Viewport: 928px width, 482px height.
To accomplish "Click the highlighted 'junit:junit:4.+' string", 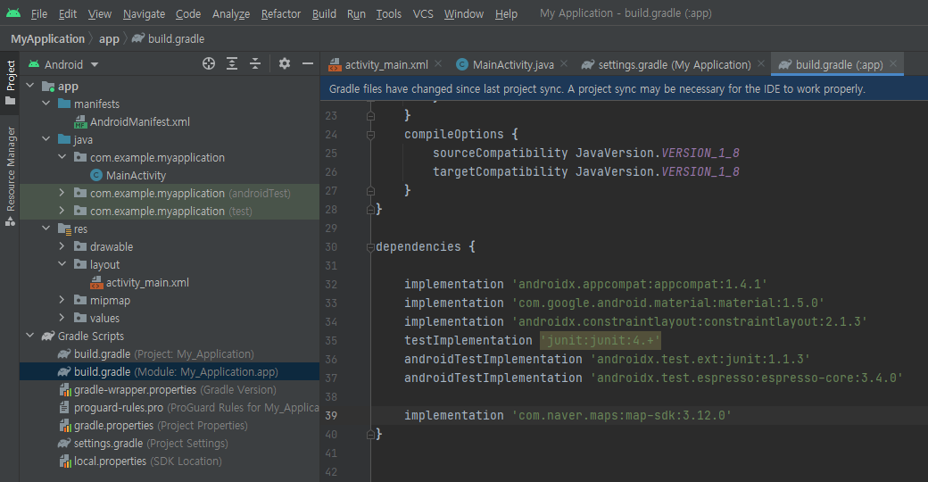I will [x=601, y=340].
